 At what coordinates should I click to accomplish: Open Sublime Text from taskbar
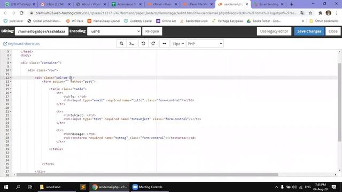83,187
